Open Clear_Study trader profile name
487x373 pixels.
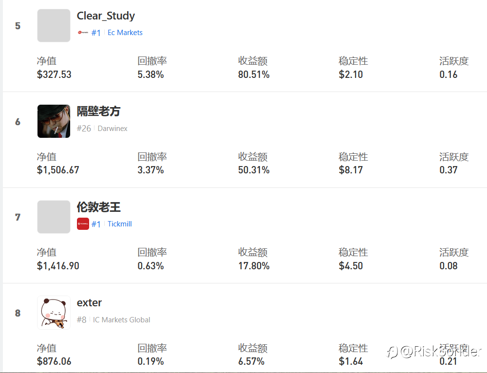(106, 16)
